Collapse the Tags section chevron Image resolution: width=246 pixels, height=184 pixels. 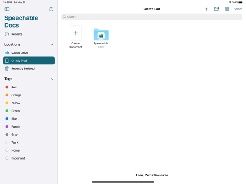click(x=52, y=79)
